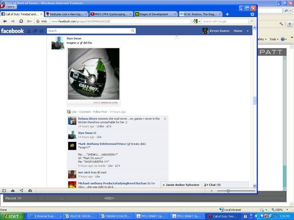Expand the Facebook account dropdown arrow
Viewport: 294px width, 220px height.
(x=248, y=31)
